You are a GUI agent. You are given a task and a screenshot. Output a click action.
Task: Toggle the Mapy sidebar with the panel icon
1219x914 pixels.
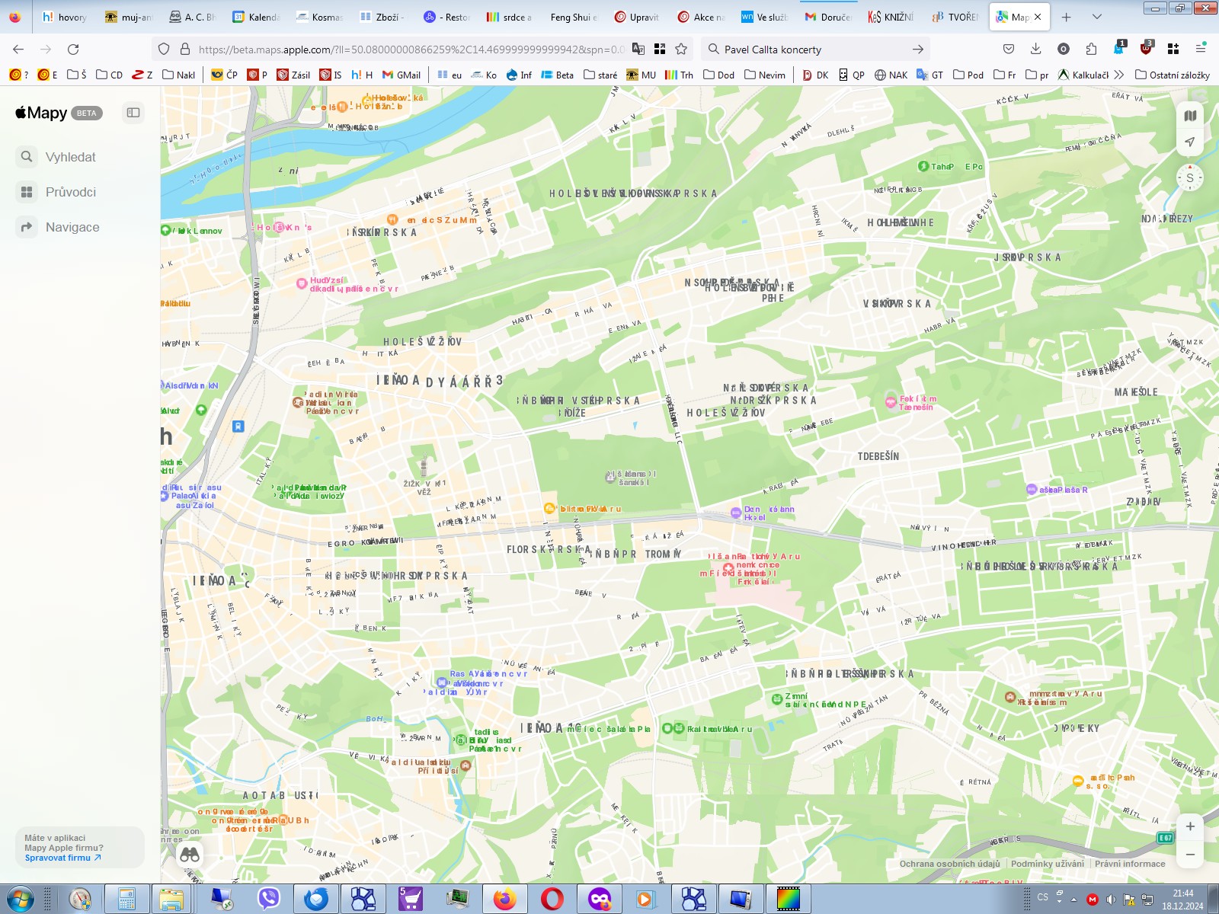[x=133, y=113]
